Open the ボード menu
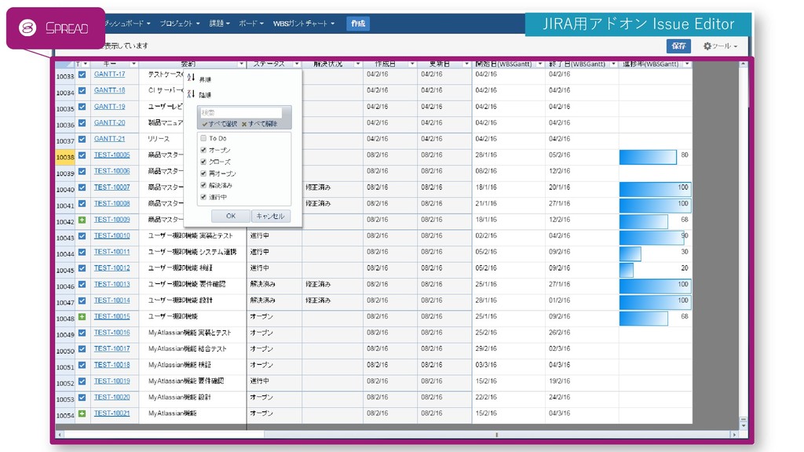This screenshot has width=804, height=452. (251, 24)
